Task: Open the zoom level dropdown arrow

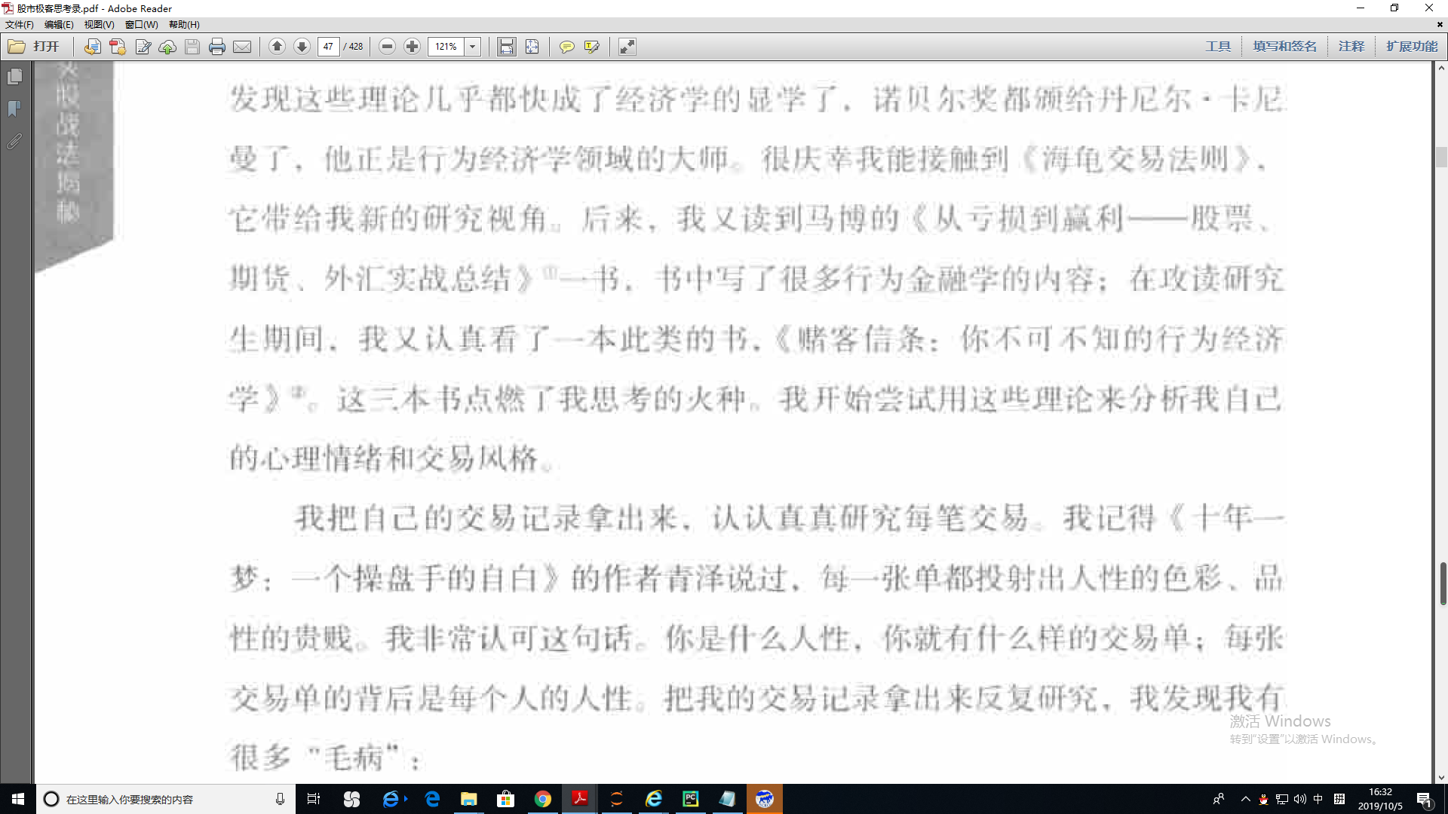Action: click(473, 47)
